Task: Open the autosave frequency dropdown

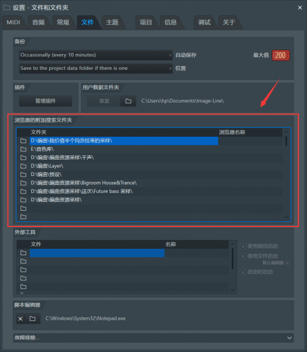Action: click(x=96, y=55)
